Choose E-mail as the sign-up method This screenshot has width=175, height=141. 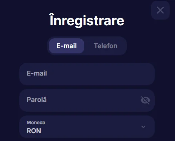click(67, 46)
